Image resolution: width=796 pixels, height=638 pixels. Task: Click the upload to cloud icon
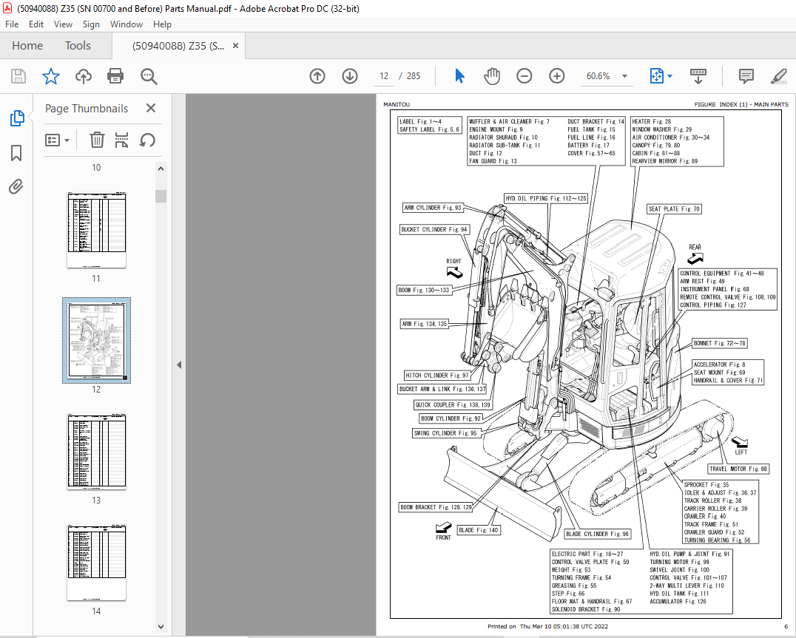pos(84,76)
